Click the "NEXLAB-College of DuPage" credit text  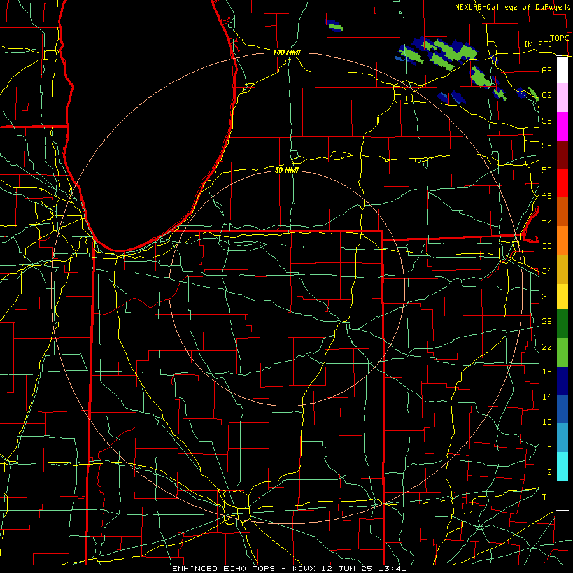tap(508, 7)
